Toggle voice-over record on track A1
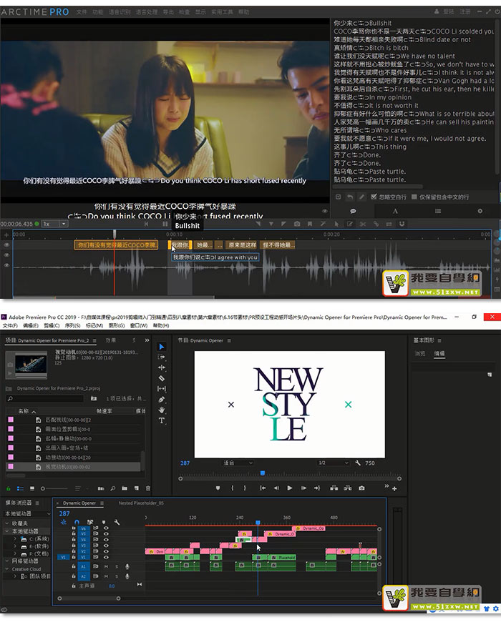Image resolution: width=501 pixels, height=622 pixels. [127, 566]
